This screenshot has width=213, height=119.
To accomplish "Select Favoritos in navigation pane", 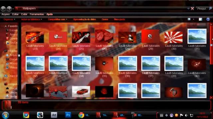I will tap(11, 26).
